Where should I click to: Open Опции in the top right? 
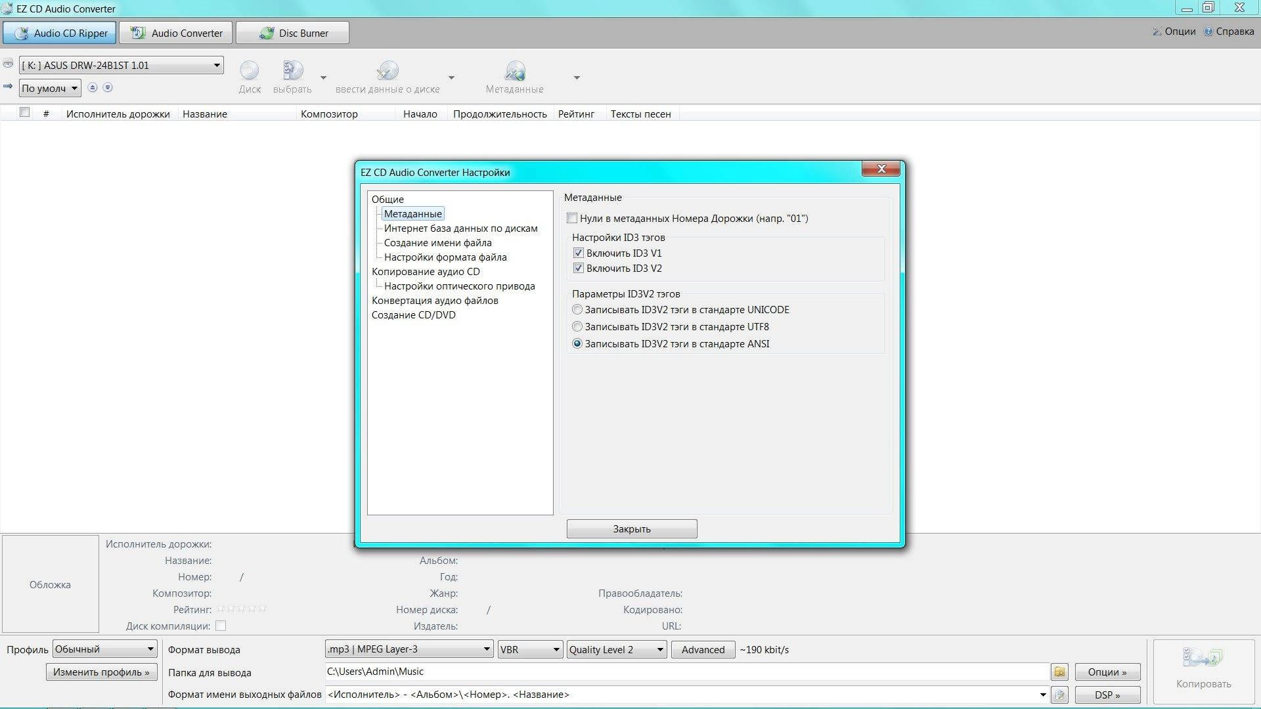pyautogui.click(x=1174, y=31)
